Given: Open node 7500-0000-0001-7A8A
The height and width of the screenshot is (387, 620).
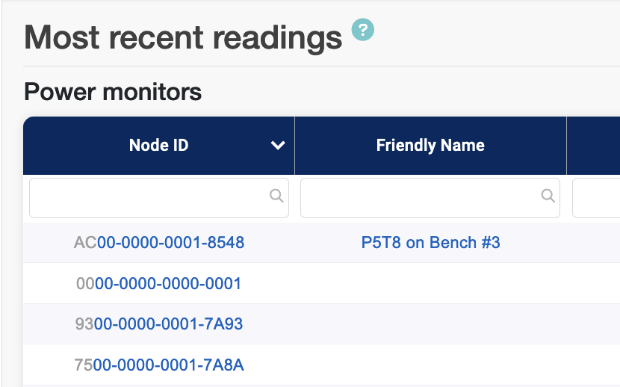Looking at the screenshot, I should coord(159,365).
